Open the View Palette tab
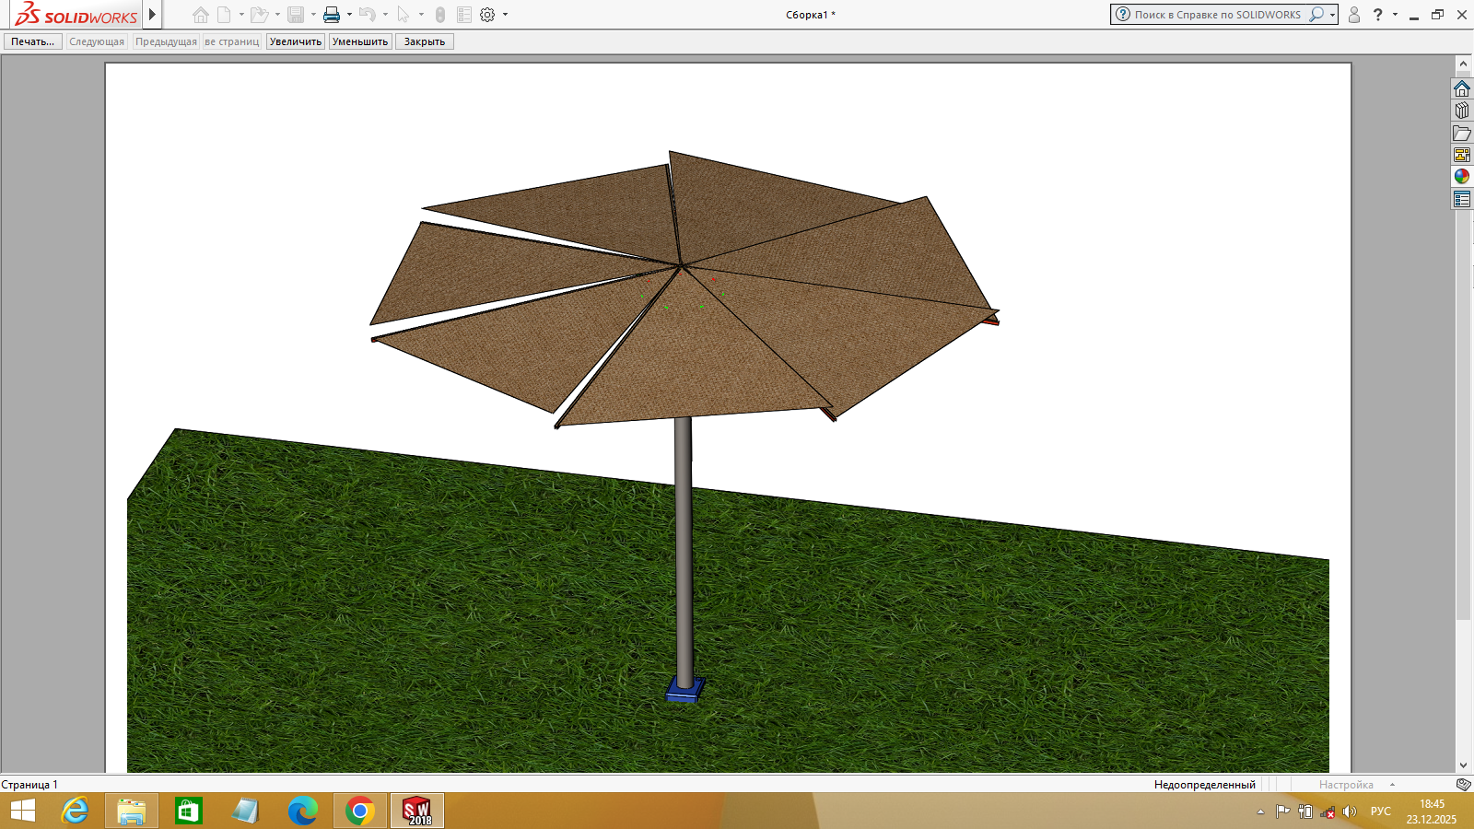1474x829 pixels. pos(1462,155)
